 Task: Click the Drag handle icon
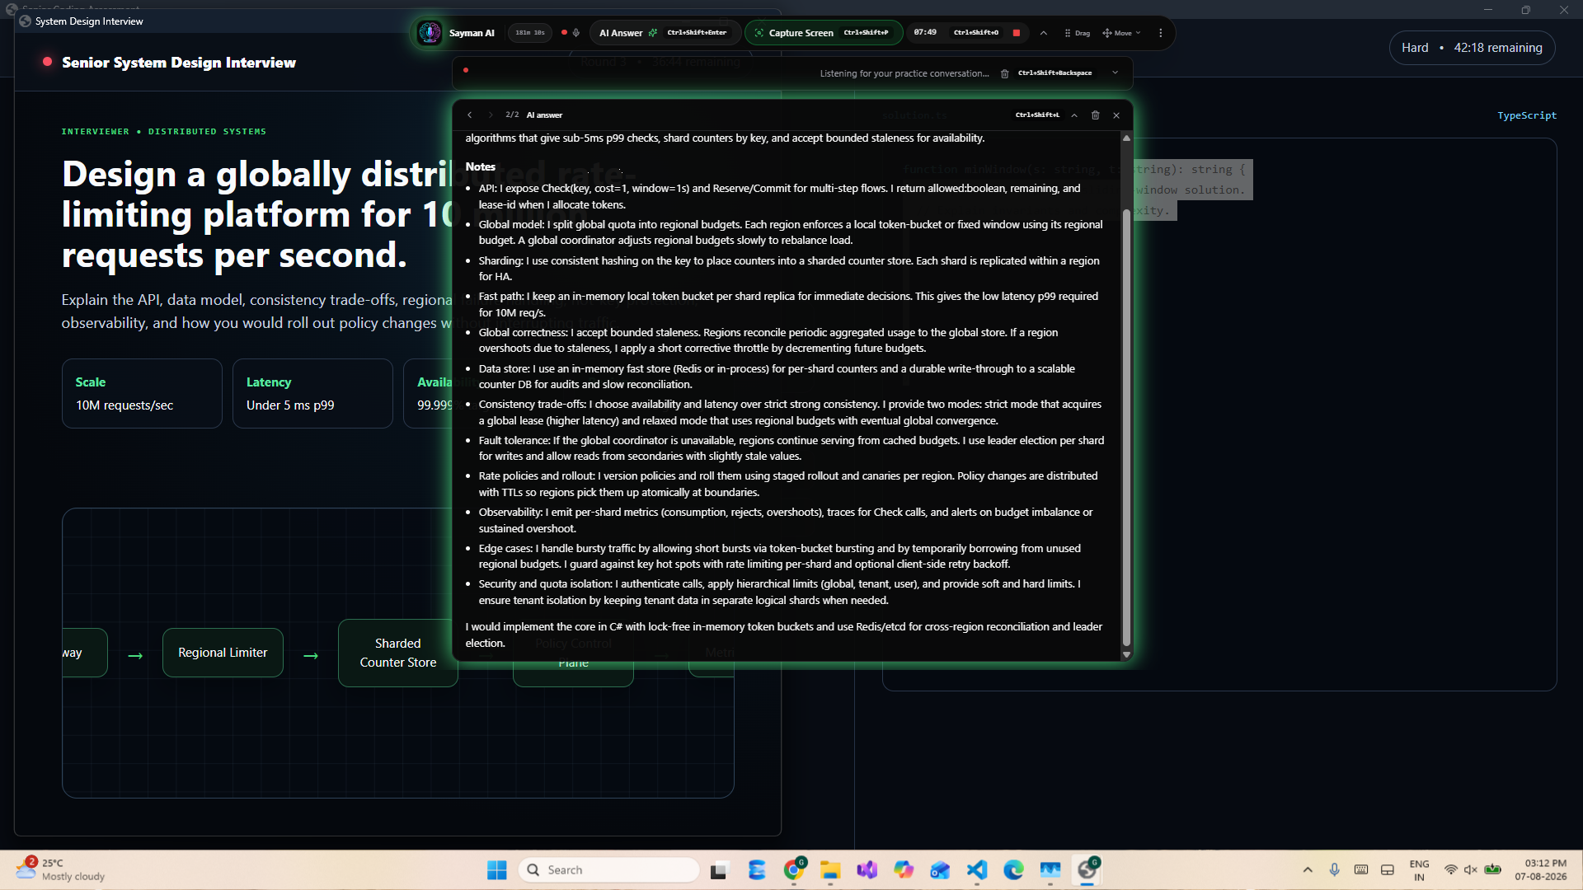(1077, 33)
